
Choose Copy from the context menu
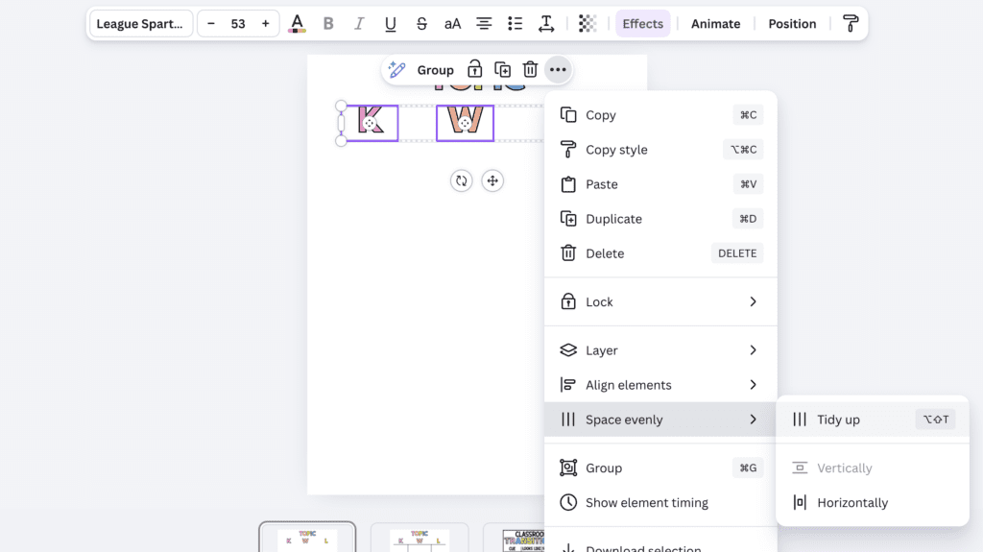tap(660, 115)
